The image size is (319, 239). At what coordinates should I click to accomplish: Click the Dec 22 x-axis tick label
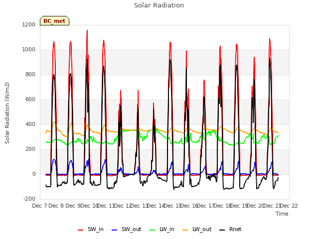pos(289,206)
